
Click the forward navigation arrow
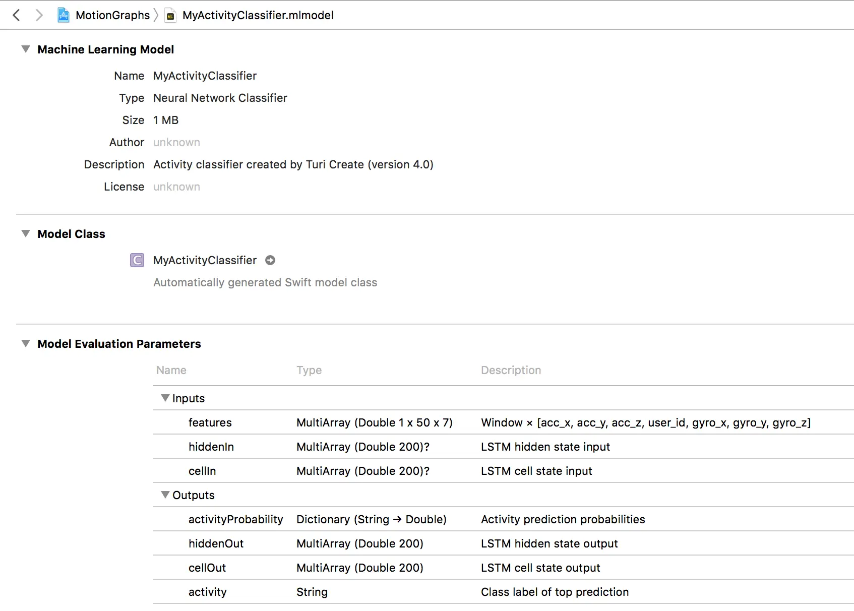coord(39,15)
